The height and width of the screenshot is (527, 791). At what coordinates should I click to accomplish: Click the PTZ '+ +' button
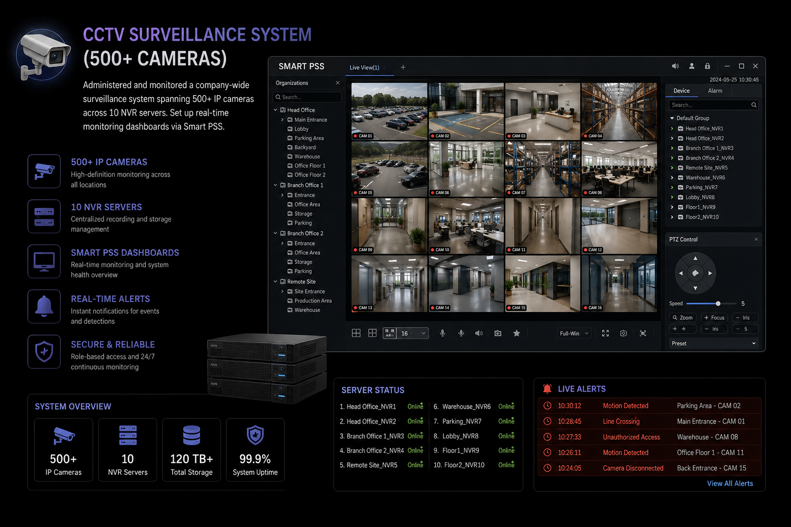pyautogui.click(x=682, y=329)
